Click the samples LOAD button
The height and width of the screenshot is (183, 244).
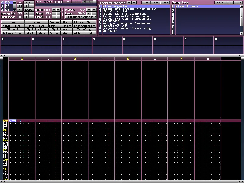(229, 2)
